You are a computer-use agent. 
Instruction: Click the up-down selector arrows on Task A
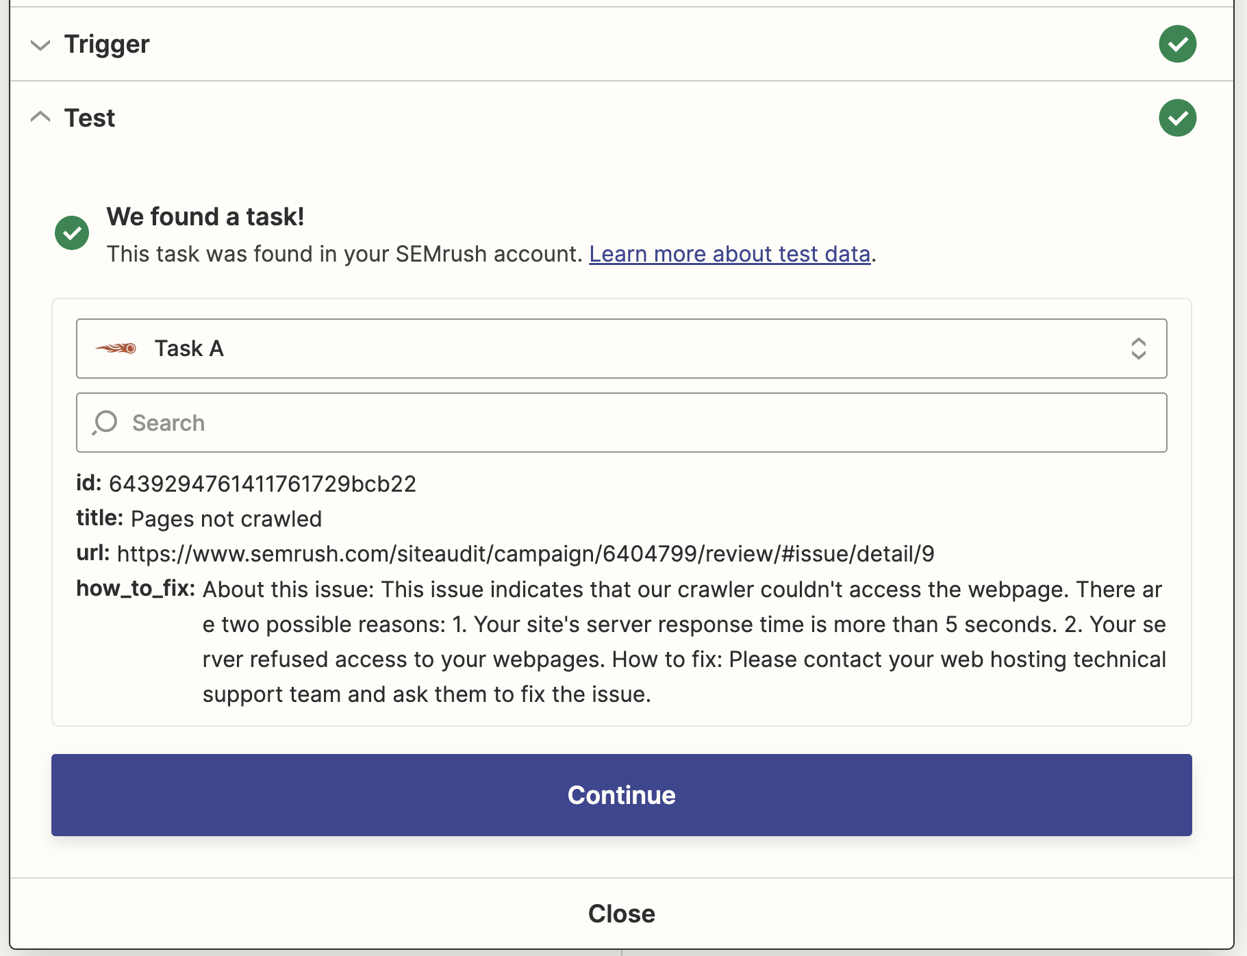pos(1139,349)
